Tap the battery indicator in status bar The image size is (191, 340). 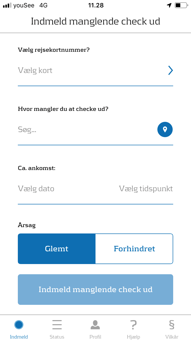coord(181,5)
